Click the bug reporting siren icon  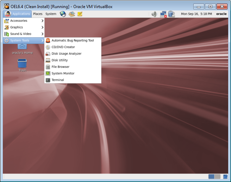[48, 40]
